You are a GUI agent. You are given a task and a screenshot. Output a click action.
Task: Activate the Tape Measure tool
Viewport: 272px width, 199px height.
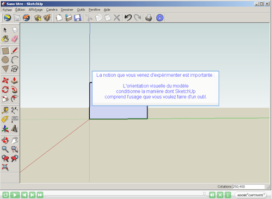(x=5, y=110)
